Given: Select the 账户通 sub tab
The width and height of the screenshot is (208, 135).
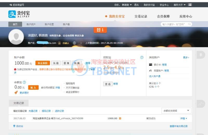Looking at the screenshot, I should [66, 24].
